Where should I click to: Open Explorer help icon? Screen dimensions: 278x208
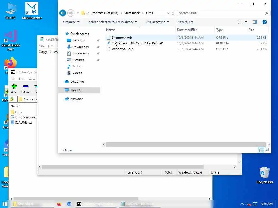[264, 22]
